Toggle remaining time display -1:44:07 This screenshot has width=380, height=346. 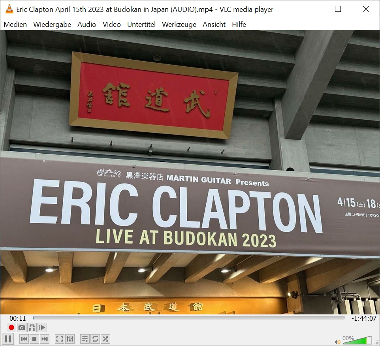pyautogui.click(x=364, y=318)
